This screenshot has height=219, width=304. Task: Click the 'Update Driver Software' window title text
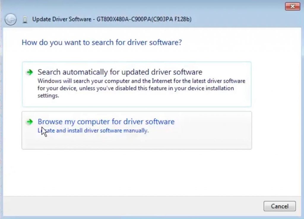click(61, 19)
